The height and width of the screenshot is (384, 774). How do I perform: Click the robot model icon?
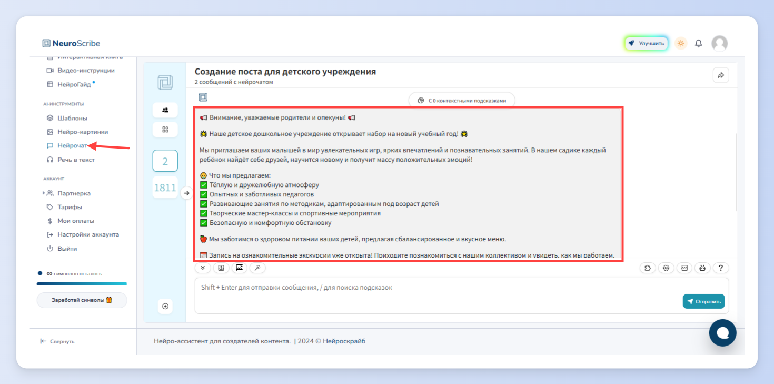point(702,268)
